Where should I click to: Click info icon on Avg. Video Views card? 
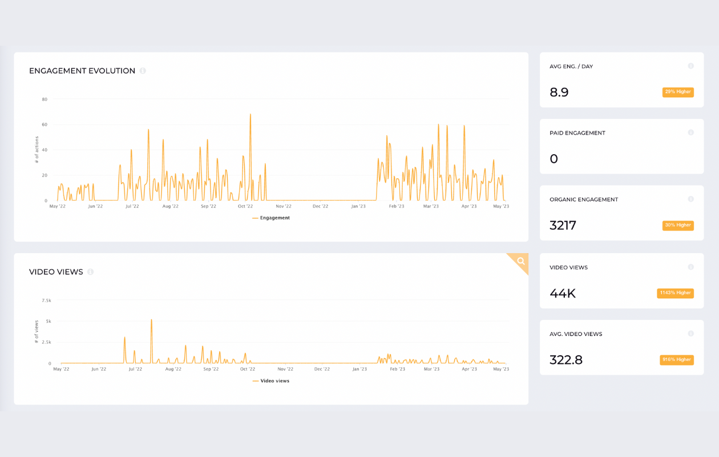(x=690, y=334)
